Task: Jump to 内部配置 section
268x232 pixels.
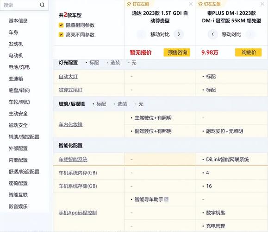Action: [x=18, y=160]
